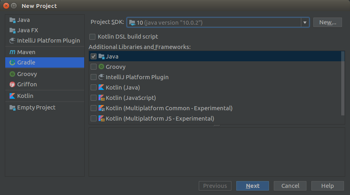
Task: Choose the Griffon project type icon
Action: pyautogui.click(x=12, y=84)
